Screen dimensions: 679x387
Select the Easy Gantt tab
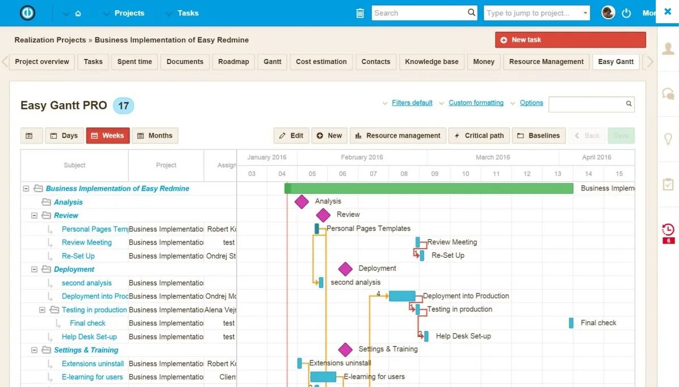[x=616, y=62]
